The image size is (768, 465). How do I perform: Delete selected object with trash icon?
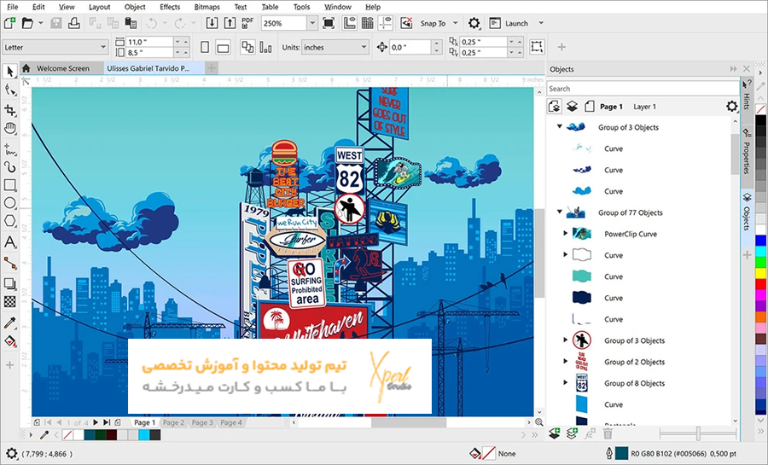click(608, 433)
